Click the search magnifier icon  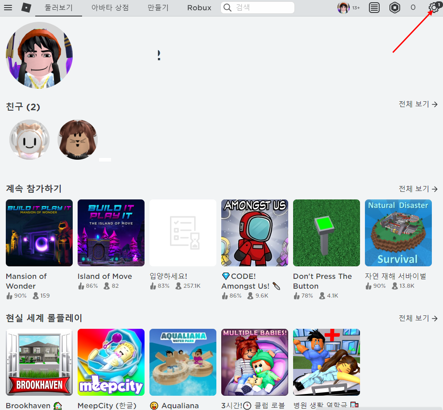pos(228,8)
